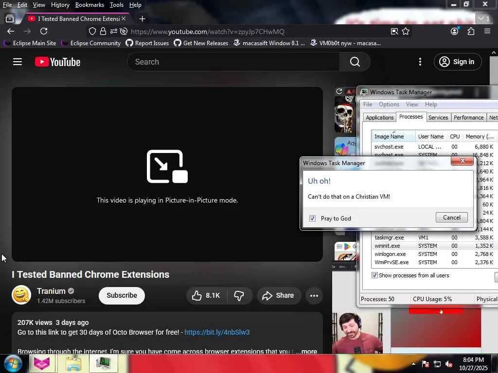Open the bit.ly/4nbSlw3 link

217,332
